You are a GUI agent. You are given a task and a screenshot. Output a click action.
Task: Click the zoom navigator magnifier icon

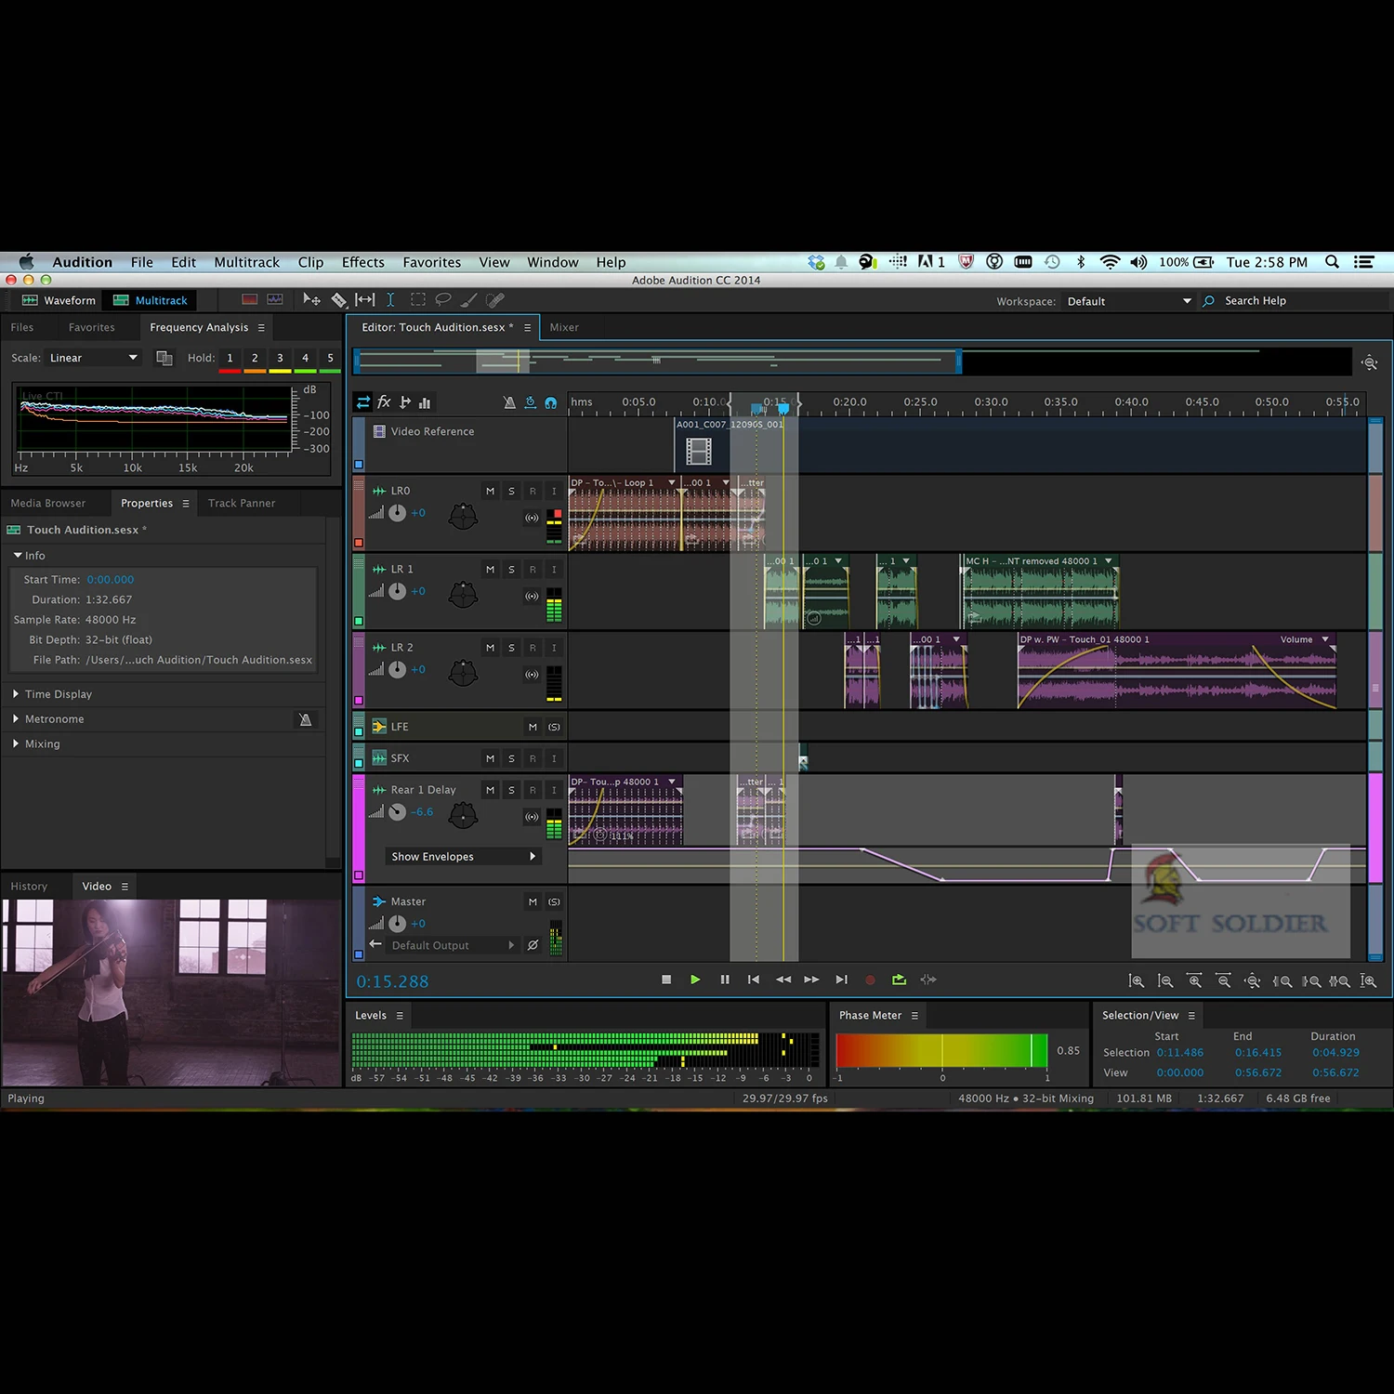1369,362
